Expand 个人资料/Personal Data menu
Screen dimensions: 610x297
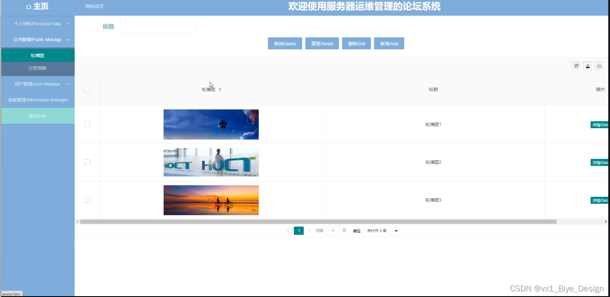coord(38,24)
